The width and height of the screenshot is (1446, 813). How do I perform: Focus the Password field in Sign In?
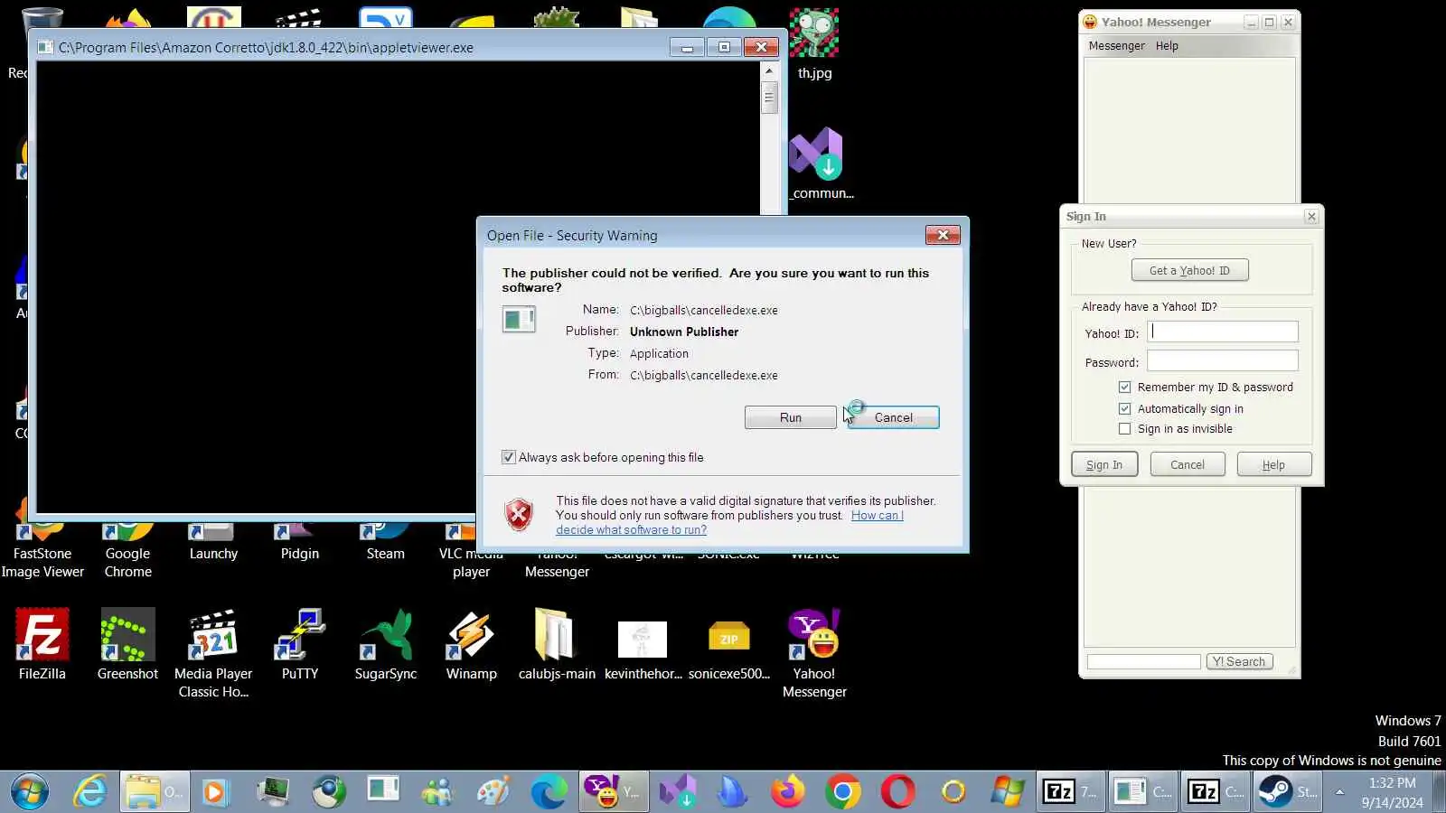pyautogui.click(x=1223, y=360)
